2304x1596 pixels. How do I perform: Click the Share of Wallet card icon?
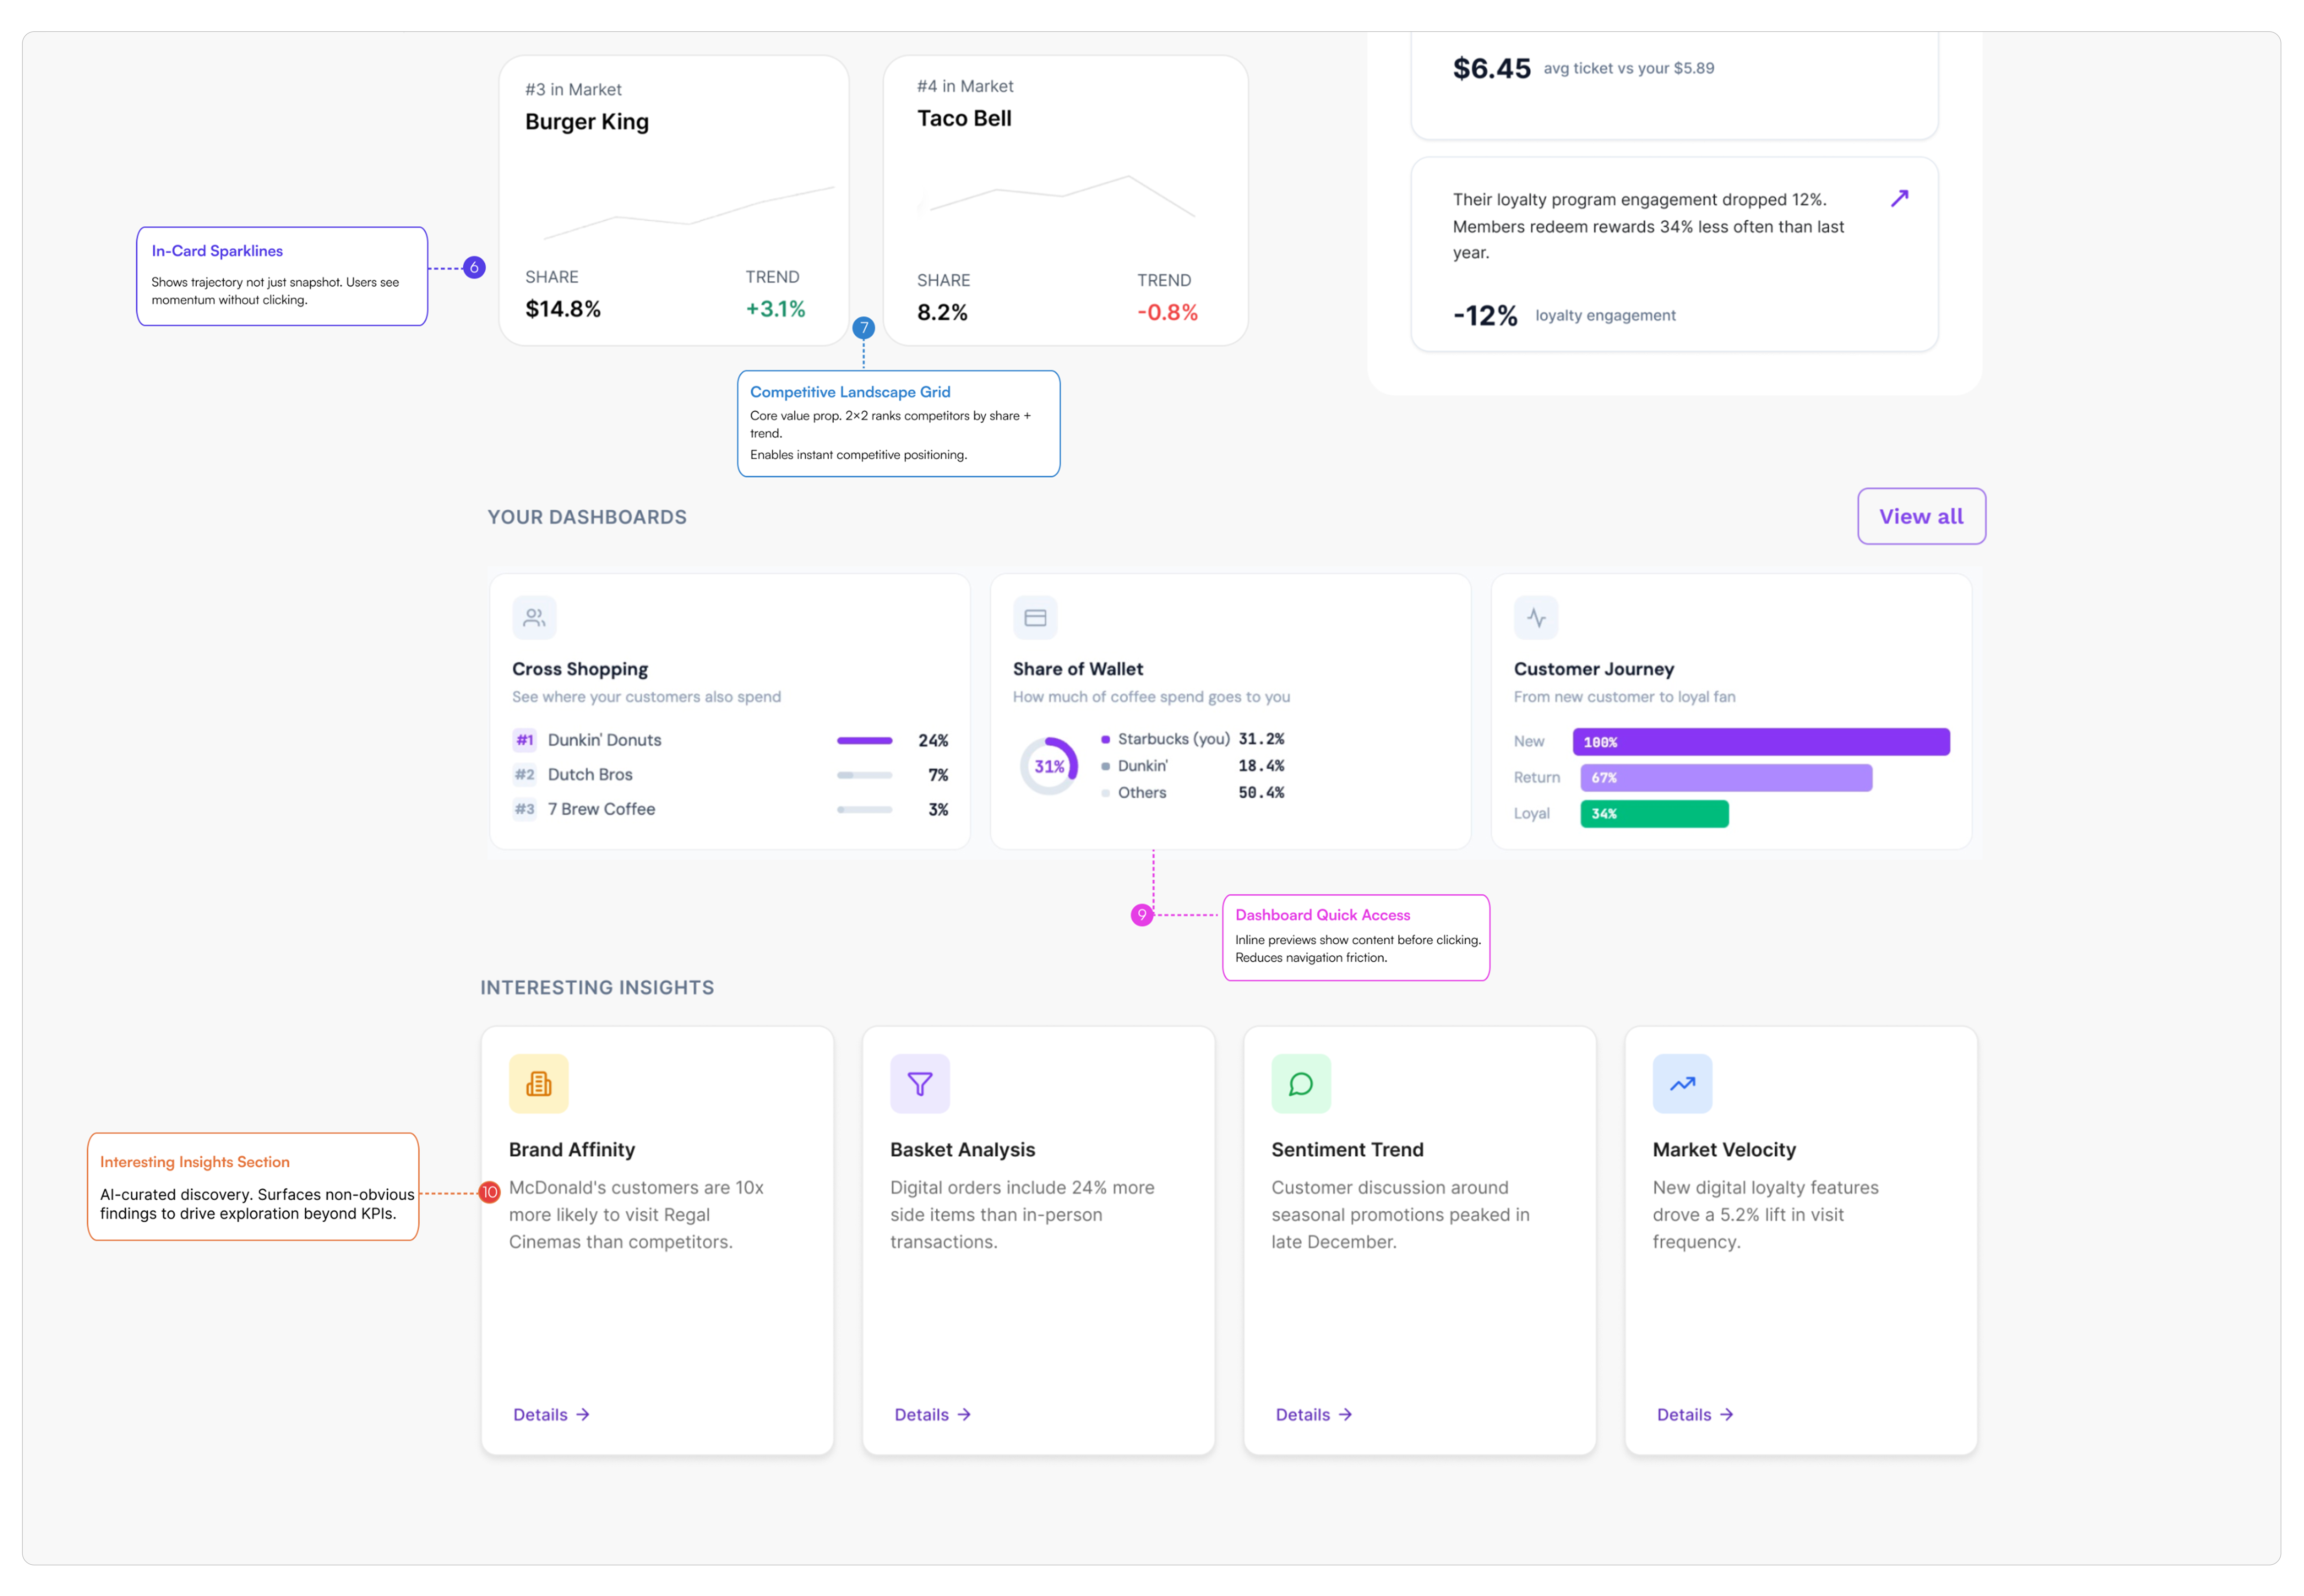pyautogui.click(x=1035, y=618)
